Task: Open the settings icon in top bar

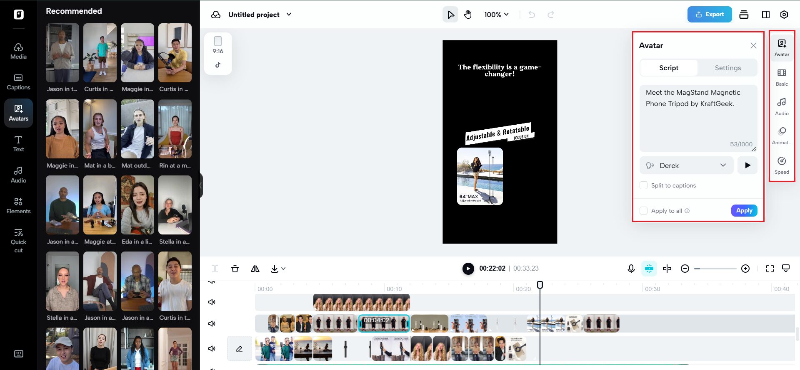Action: [x=784, y=15]
